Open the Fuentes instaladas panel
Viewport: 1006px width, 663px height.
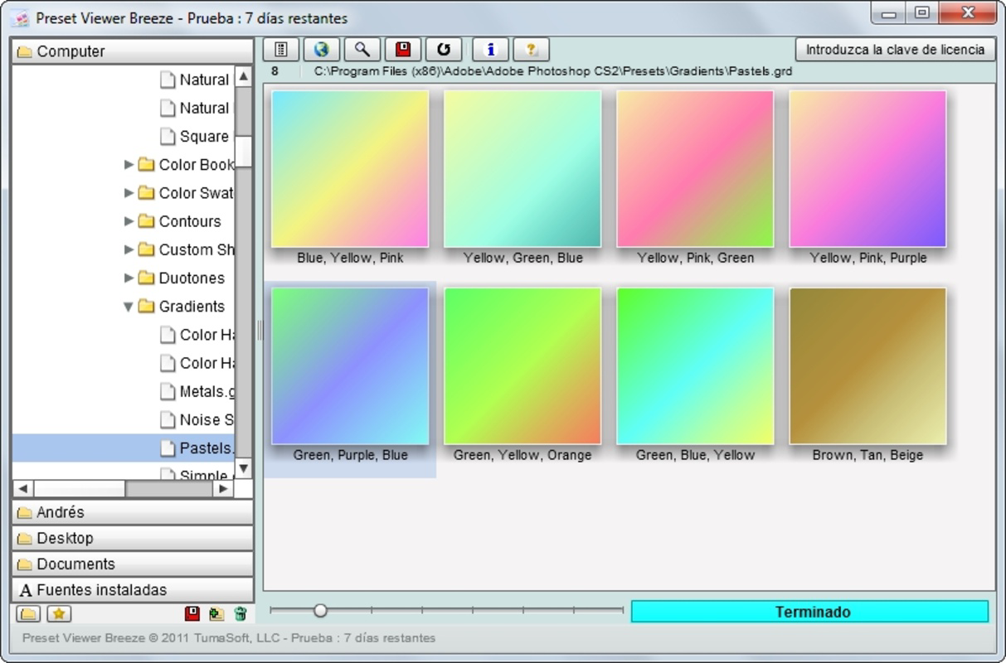(x=133, y=590)
